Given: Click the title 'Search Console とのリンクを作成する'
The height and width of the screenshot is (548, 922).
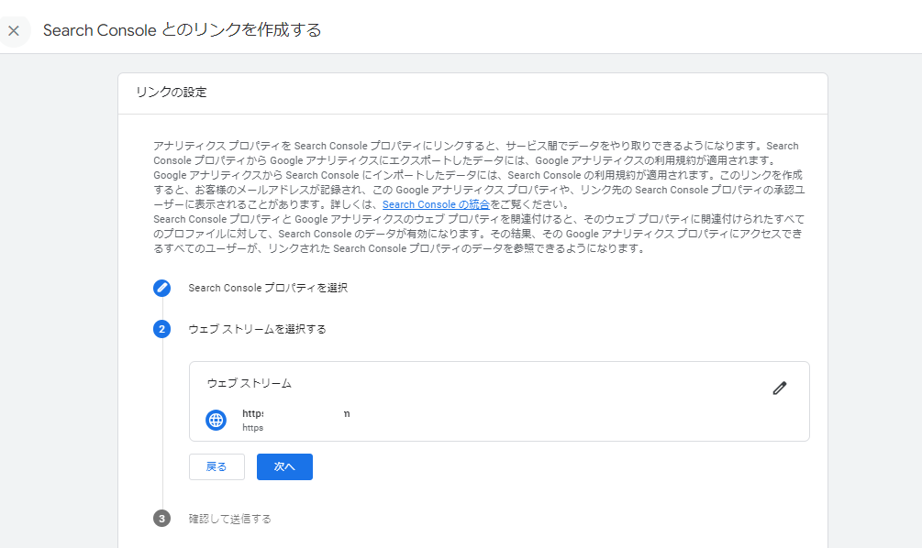Looking at the screenshot, I should pos(183,30).
